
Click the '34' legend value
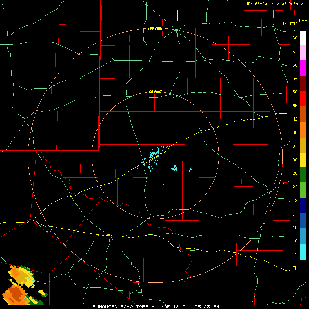[x=295, y=146]
